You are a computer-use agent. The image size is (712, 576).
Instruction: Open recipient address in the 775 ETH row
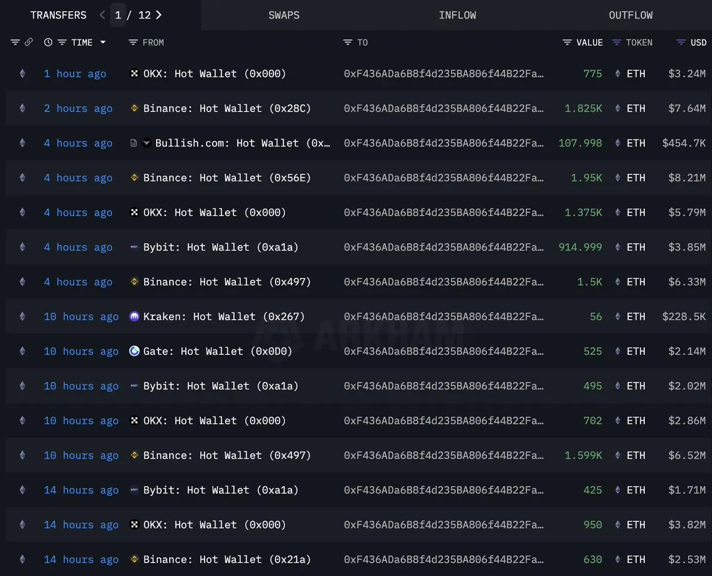tap(444, 74)
